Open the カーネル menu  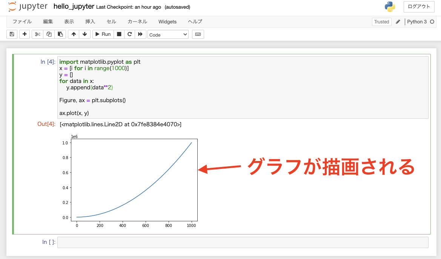click(x=137, y=21)
